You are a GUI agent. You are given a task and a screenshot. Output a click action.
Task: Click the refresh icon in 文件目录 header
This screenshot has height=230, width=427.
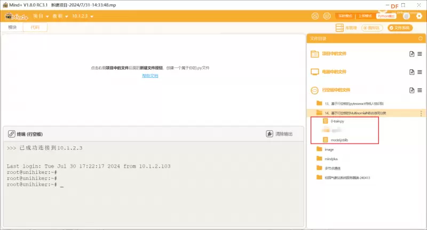(420, 38)
